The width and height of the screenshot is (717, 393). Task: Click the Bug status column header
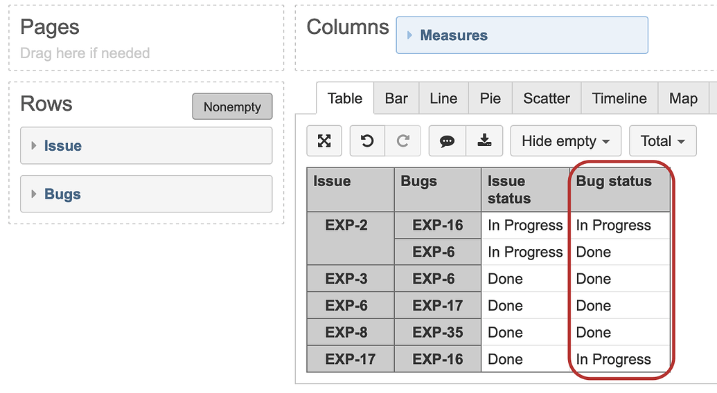click(x=614, y=182)
